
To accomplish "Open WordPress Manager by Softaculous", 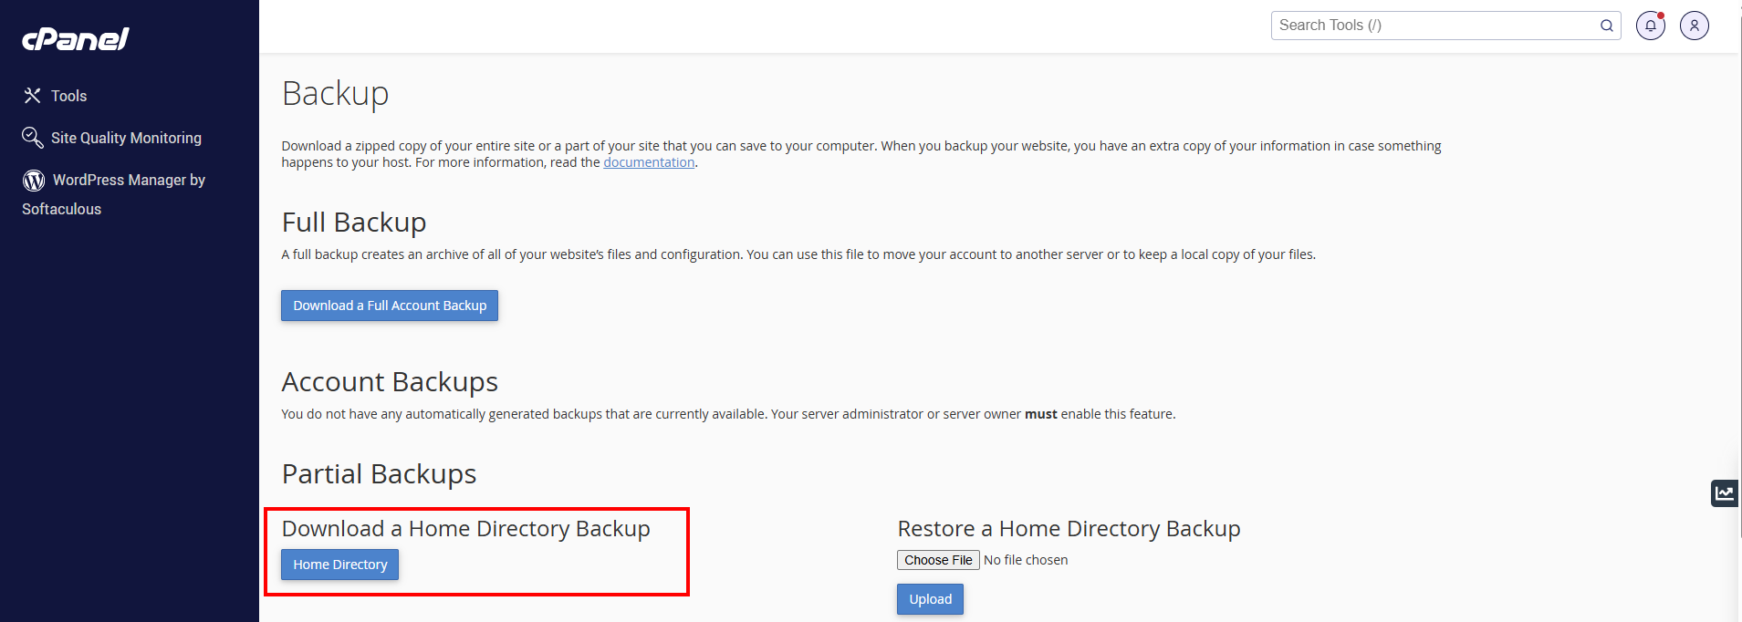I will click(x=113, y=194).
